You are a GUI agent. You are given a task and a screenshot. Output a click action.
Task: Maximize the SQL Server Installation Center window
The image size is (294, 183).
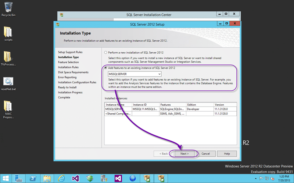pyautogui.click(x=226, y=14)
